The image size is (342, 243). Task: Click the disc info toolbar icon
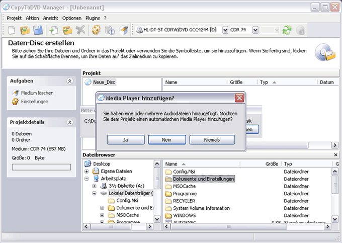coord(110,30)
